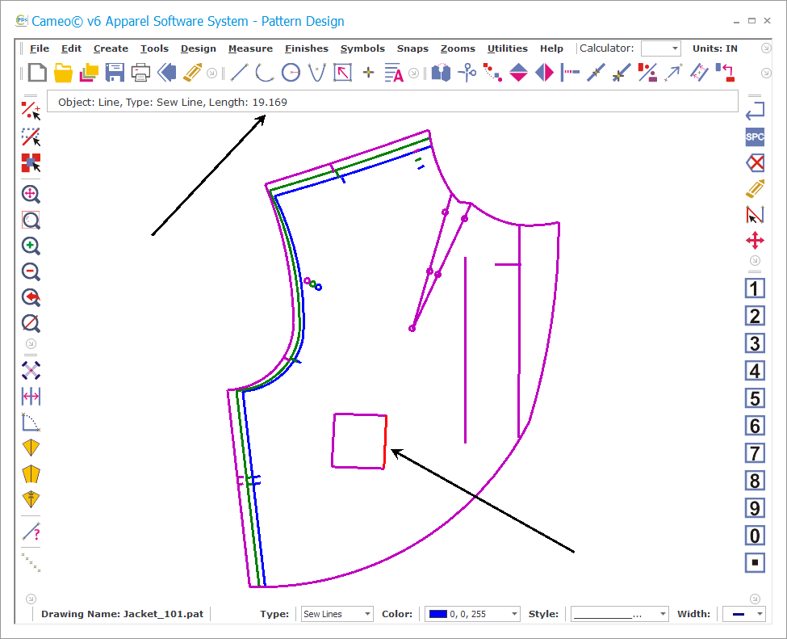Select the yellow dart tool in left toolbar
Viewport: 787px width, 639px height.
(x=31, y=448)
